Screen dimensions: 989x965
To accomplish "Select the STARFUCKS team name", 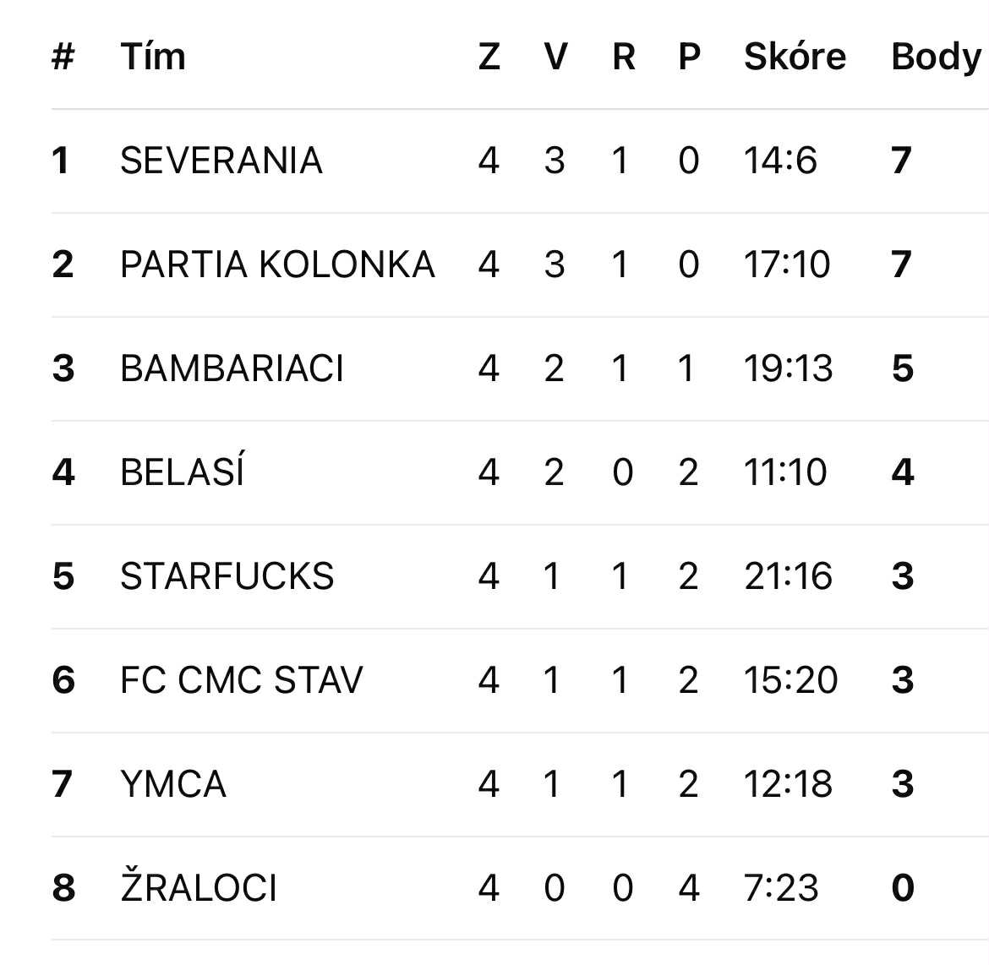I will pyautogui.click(x=227, y=576).
